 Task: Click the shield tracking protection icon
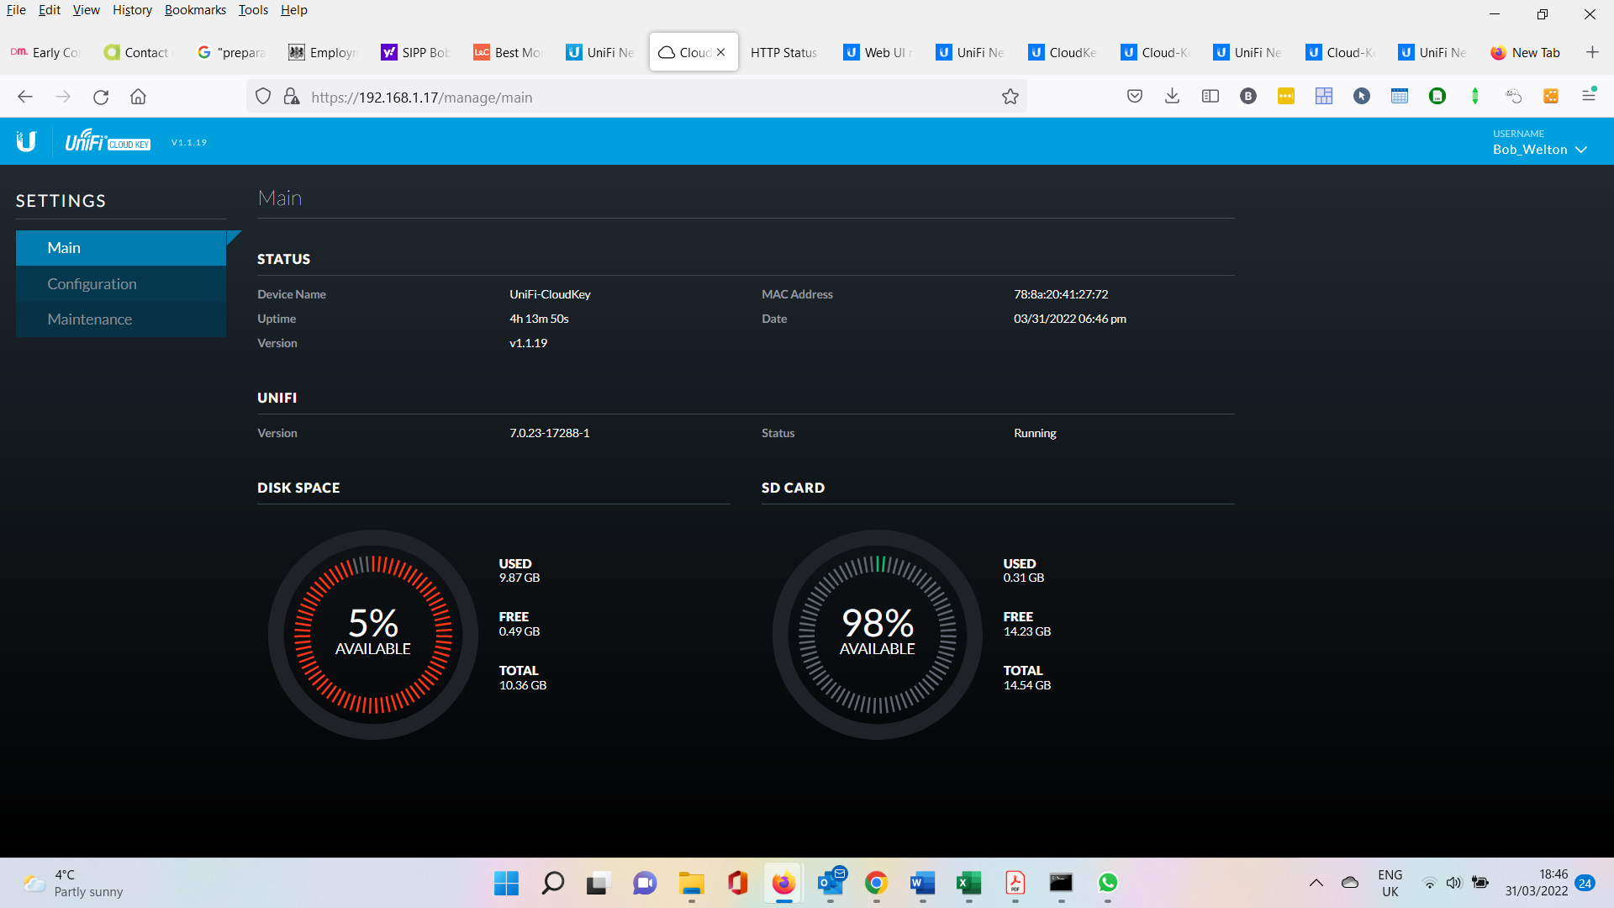click(263, 97)
